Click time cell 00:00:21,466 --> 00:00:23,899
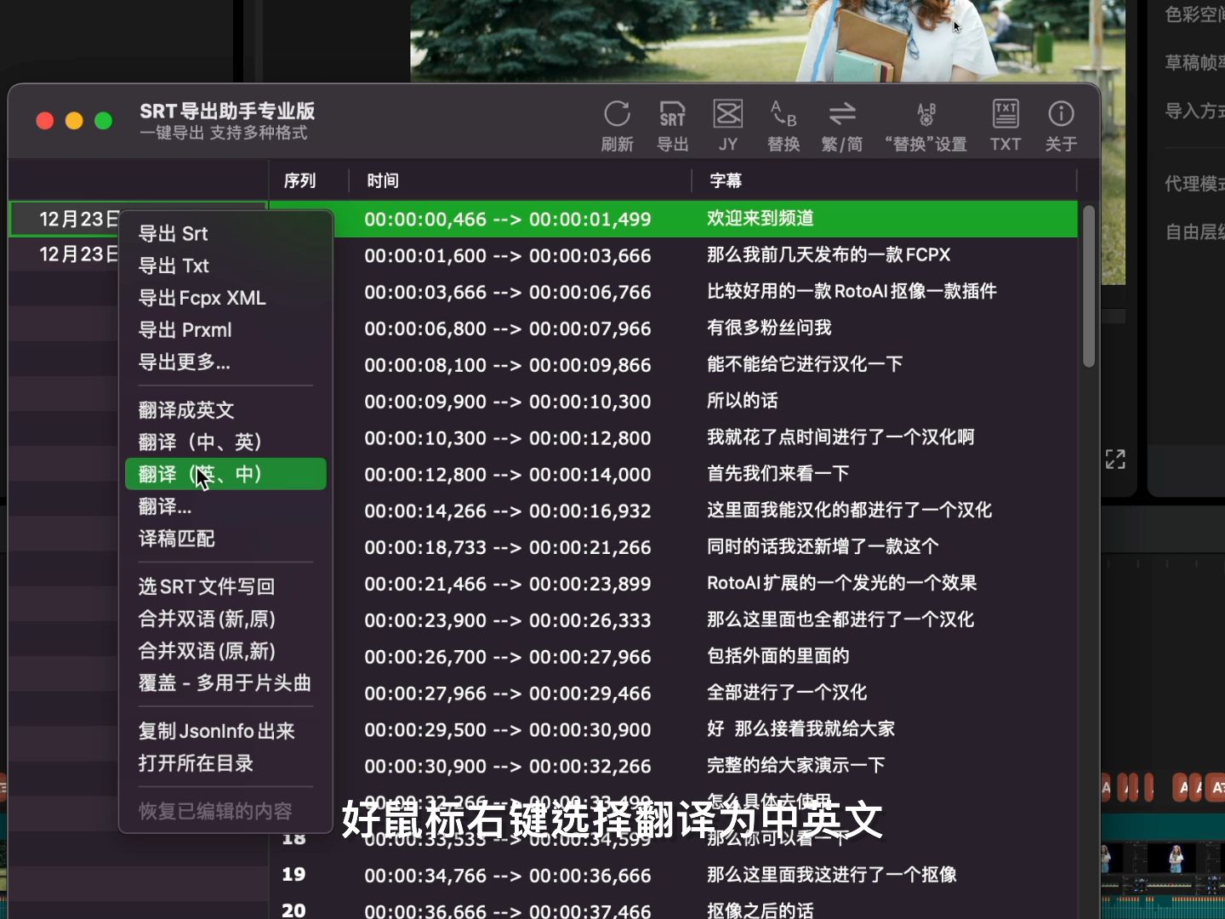1225x919 pixels. point(508,585)
